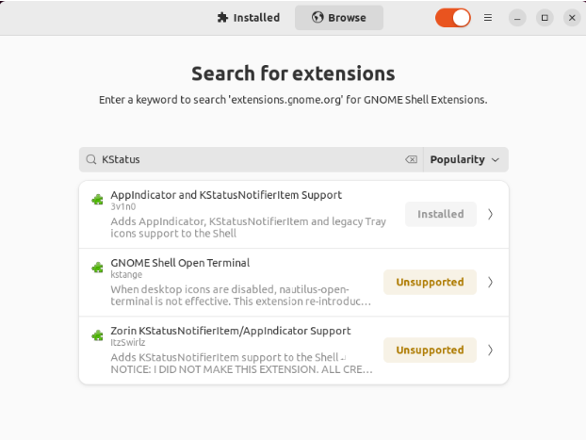Click the magnifier icon in search field
This screenshot has height=440, width=586.
click(x=91, y=160)
